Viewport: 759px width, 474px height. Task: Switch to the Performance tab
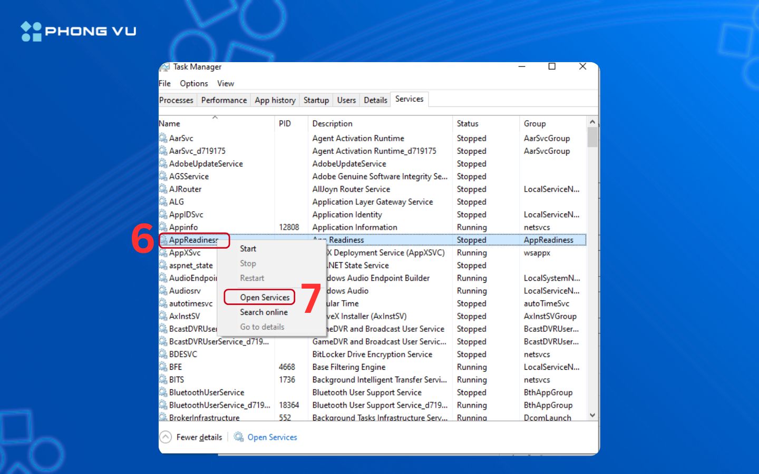[224, 100]
